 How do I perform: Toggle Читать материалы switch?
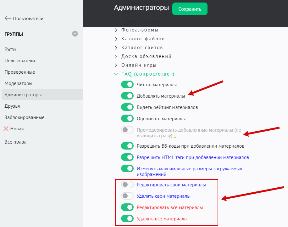coord(127,85)
